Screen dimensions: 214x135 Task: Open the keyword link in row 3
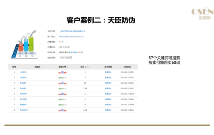[23, 83]
